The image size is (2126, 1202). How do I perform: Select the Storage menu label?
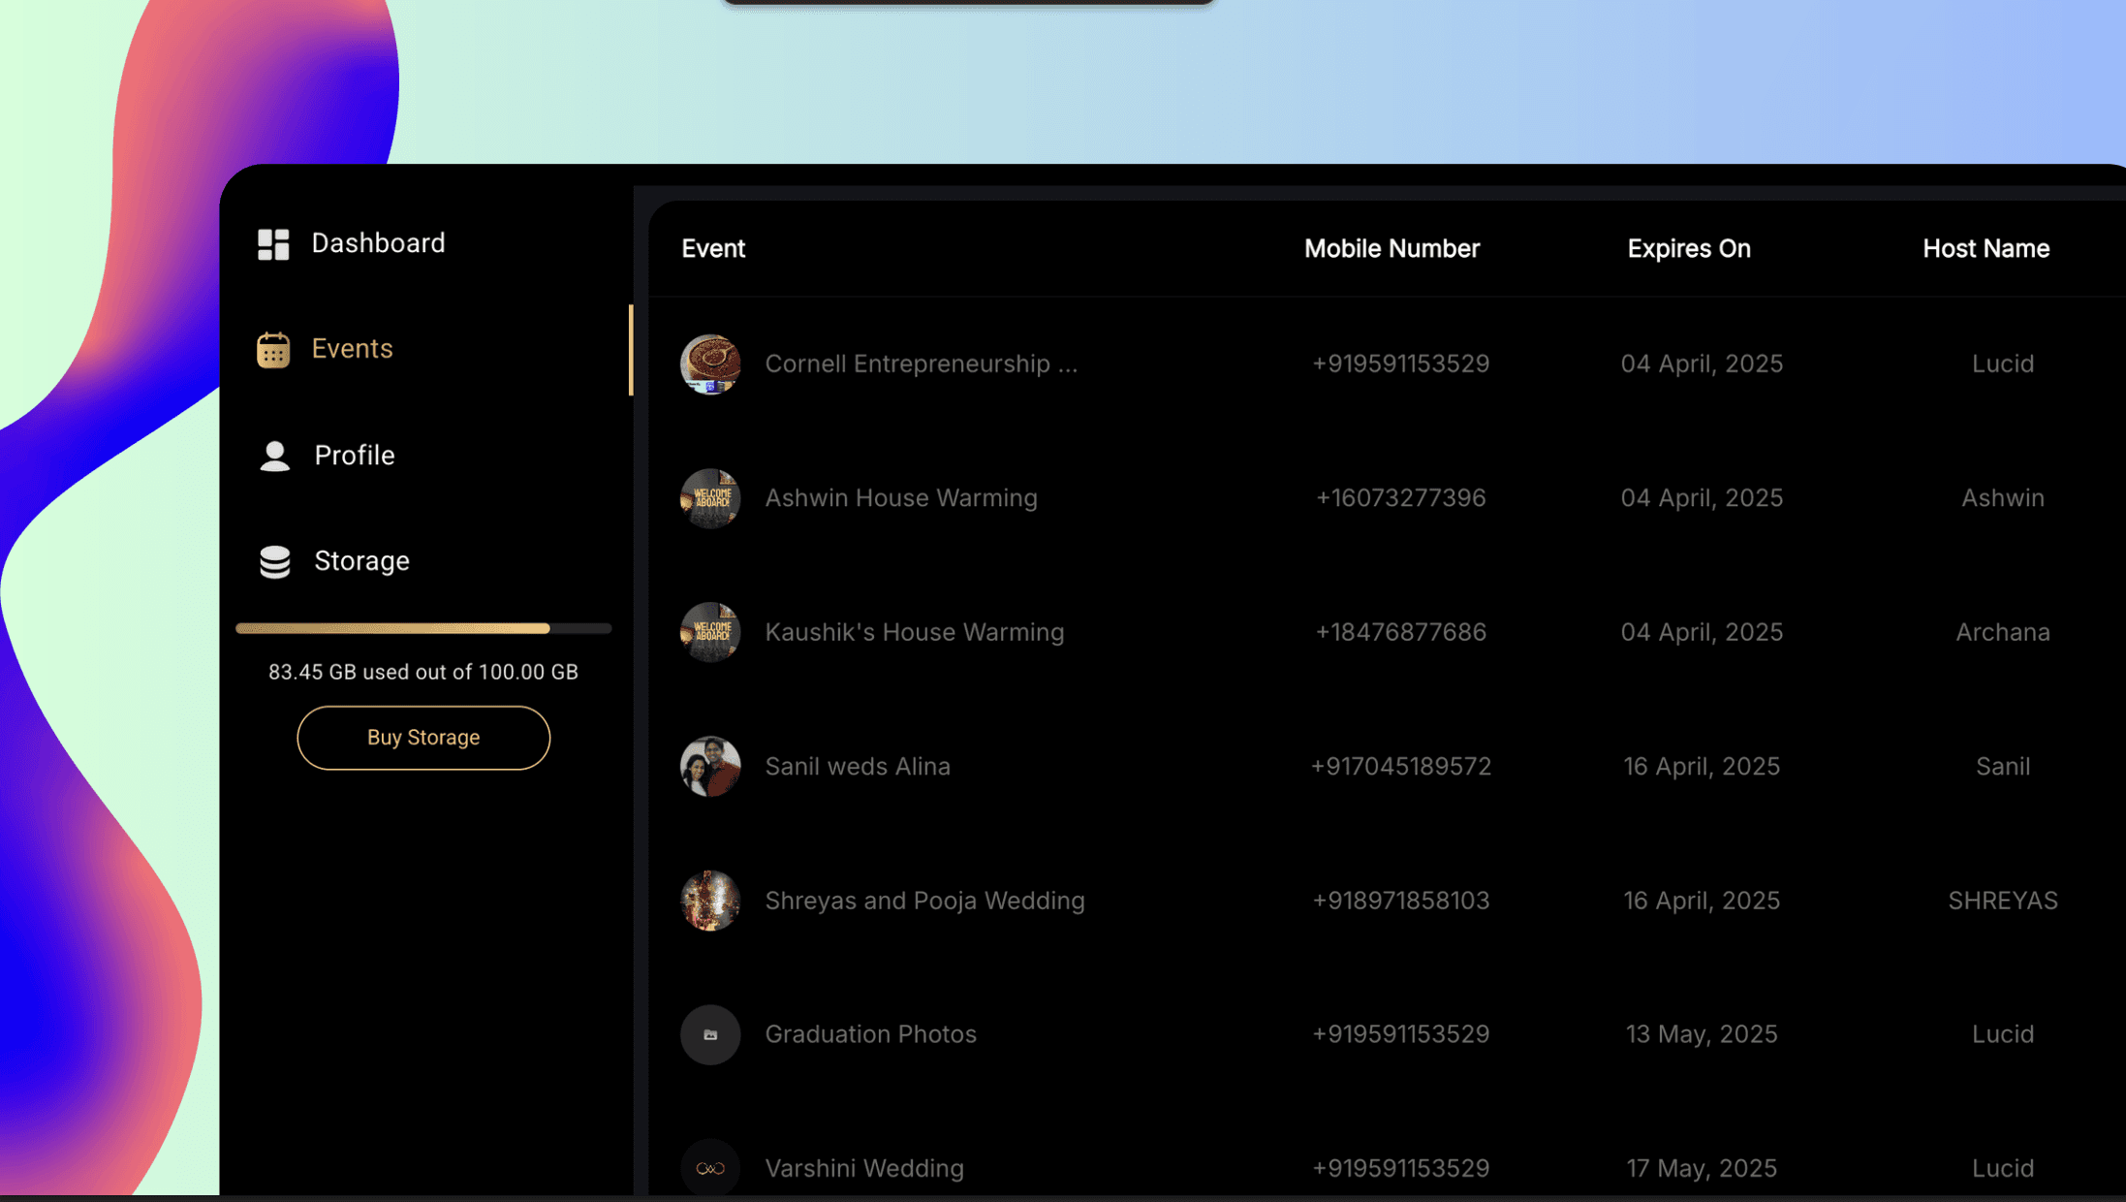click(x=361, y=561)
